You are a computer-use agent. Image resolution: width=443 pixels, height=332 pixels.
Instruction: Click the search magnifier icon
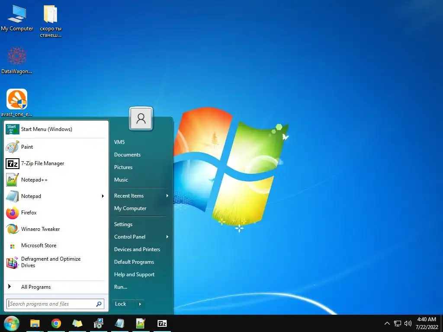click(x=99, y=304)
